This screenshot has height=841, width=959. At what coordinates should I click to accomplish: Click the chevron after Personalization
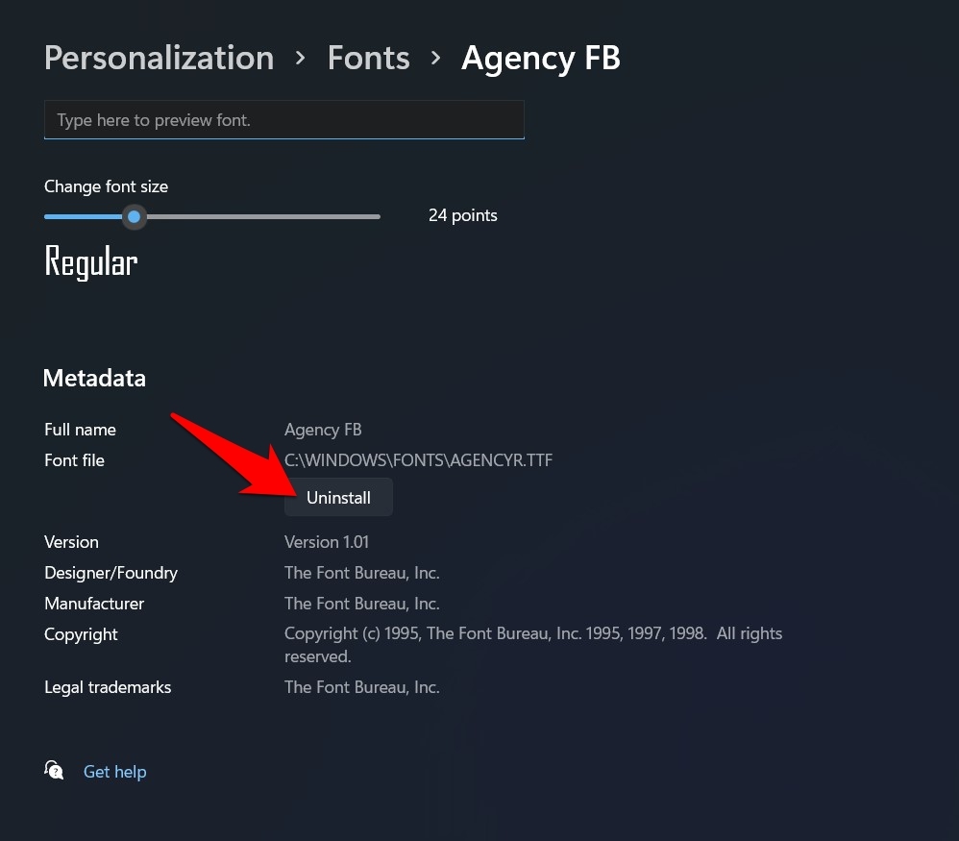coord(301,58)
